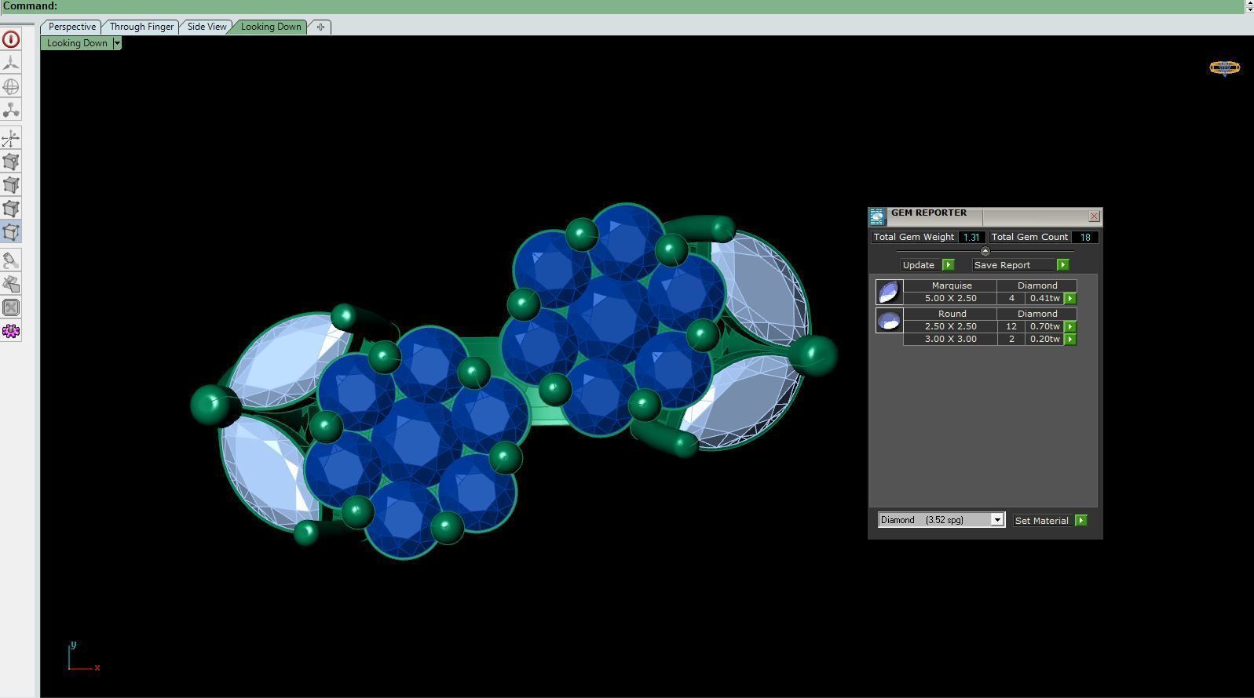Click the wireframe globe icon in left toolbar
The image size is (1254, 698).
click(11, 86)
